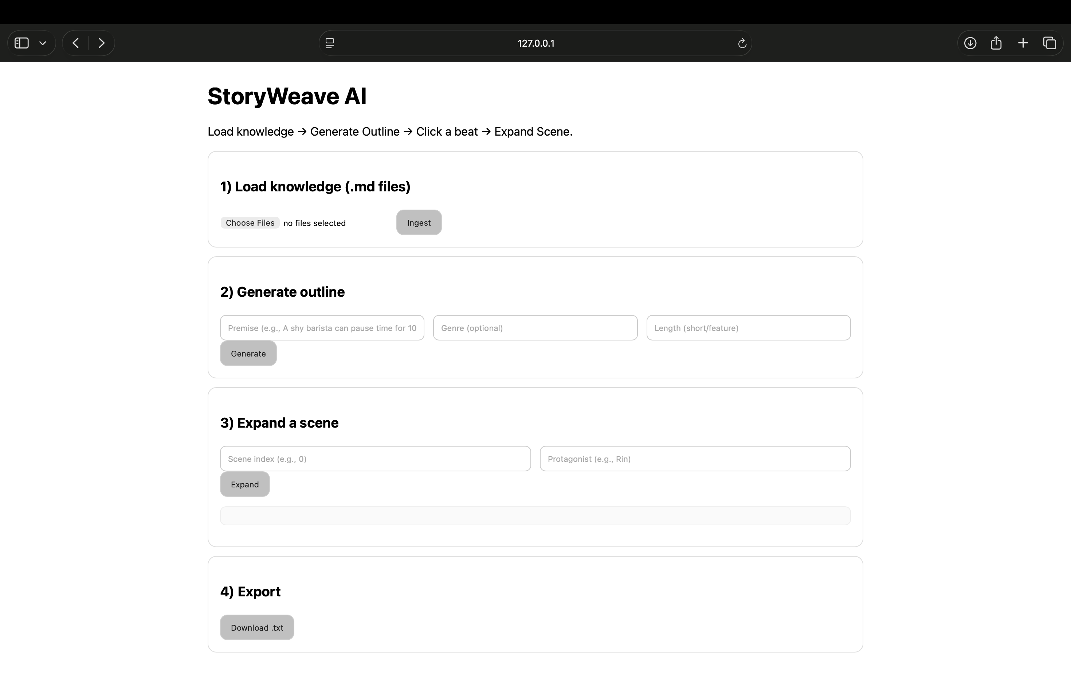Open a new tab with the plus icon

tap(1023, 43)
